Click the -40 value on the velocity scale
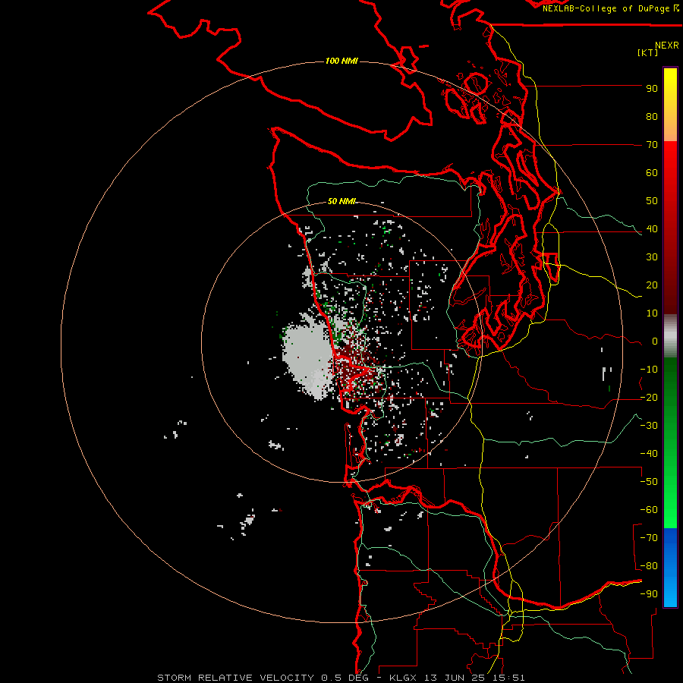This screenshot has height=683, width=683. pyautogui.click(x=649, y=454)
